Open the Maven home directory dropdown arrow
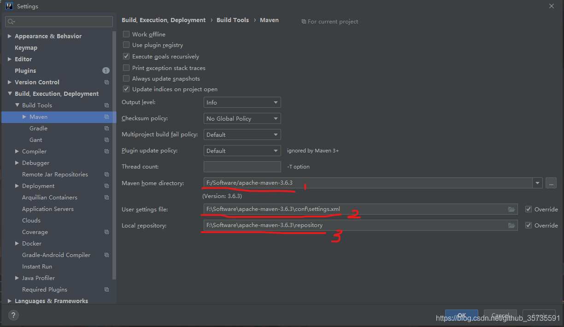This screenshot has width=564, height=327. tap(537, 183)
